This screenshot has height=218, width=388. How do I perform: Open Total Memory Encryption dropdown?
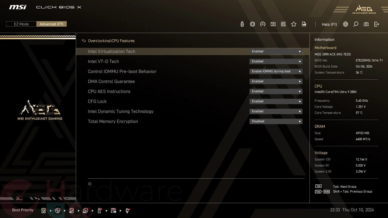coord(276,121)
